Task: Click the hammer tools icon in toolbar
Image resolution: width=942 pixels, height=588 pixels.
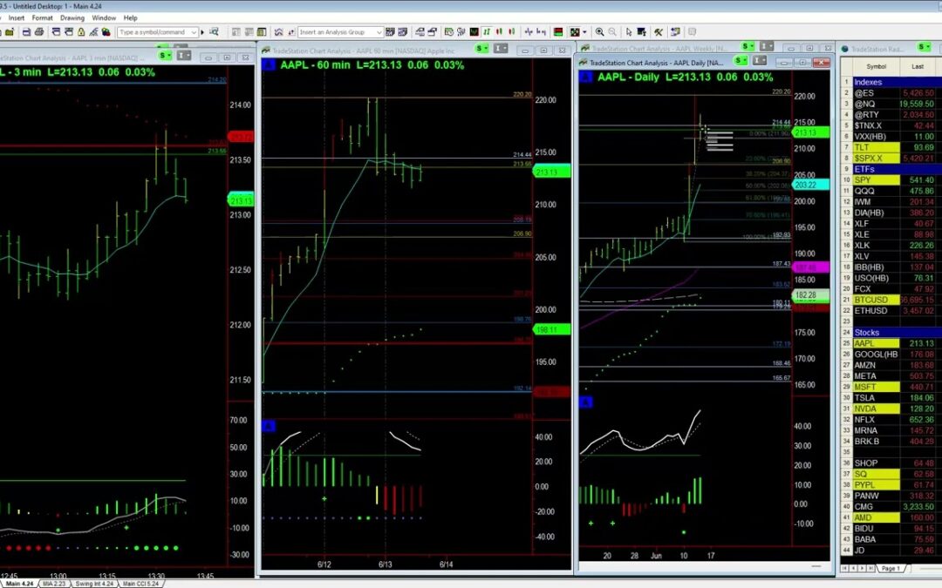Action: 659,32
